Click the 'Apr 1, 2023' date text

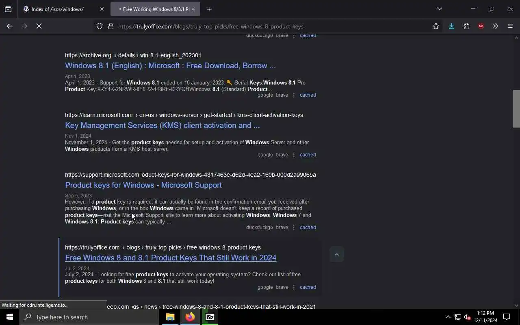pyautogui.click(x=78, y=76)
